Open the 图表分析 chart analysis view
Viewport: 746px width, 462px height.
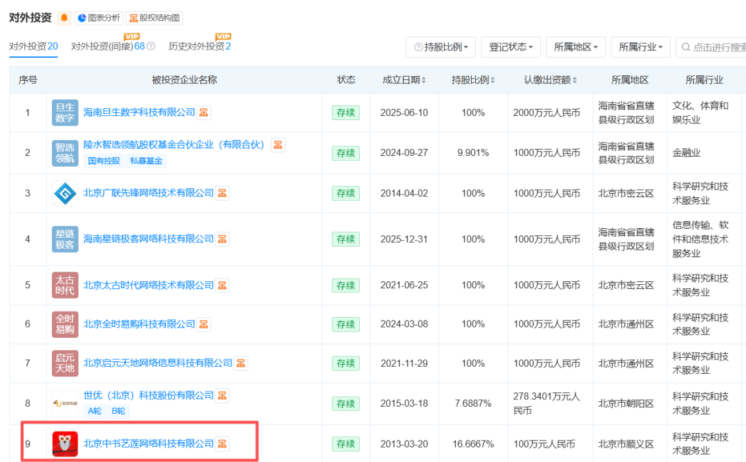[x=98, y=18]
